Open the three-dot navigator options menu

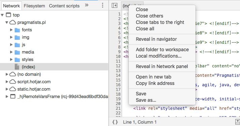coord(102,5)
